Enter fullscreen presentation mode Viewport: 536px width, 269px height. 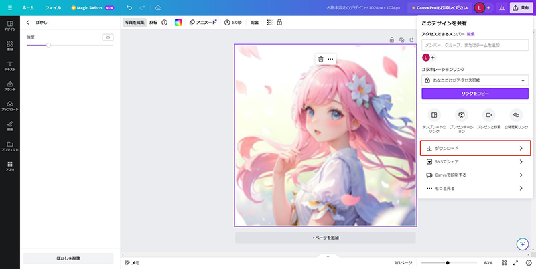pos(515,263)
